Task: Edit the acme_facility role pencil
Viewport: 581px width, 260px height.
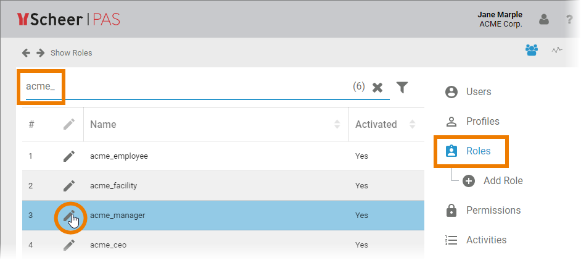Action: pyautogui.click(x=69, y=186)
